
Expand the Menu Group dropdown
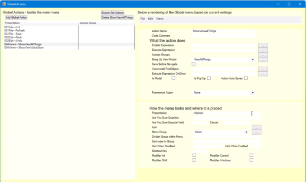tap(246, 132)
